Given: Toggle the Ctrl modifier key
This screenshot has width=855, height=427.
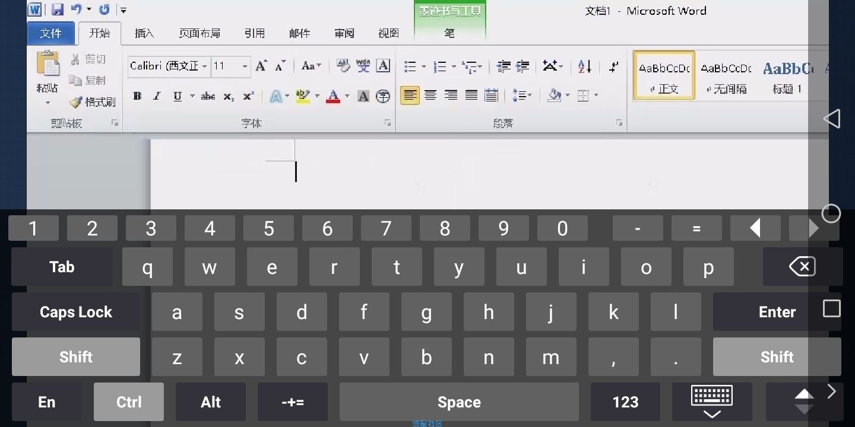Looking at the screenshot, I should click(129, 402).
